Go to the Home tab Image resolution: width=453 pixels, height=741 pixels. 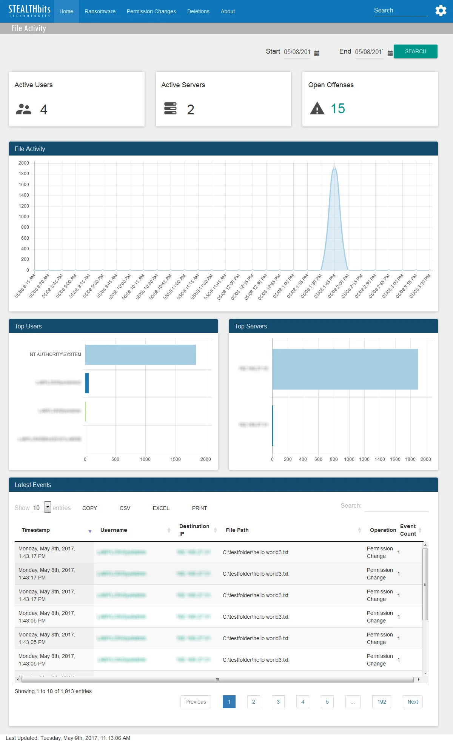point(66,11)
